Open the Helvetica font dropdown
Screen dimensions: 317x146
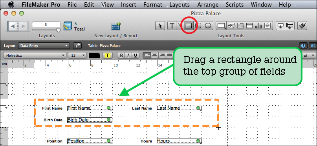tap(35, 55)
